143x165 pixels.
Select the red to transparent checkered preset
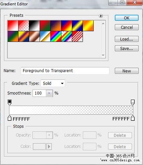(23, 25)
